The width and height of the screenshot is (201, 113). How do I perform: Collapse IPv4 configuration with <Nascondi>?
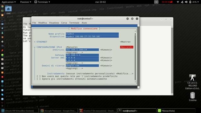[127, 47]
